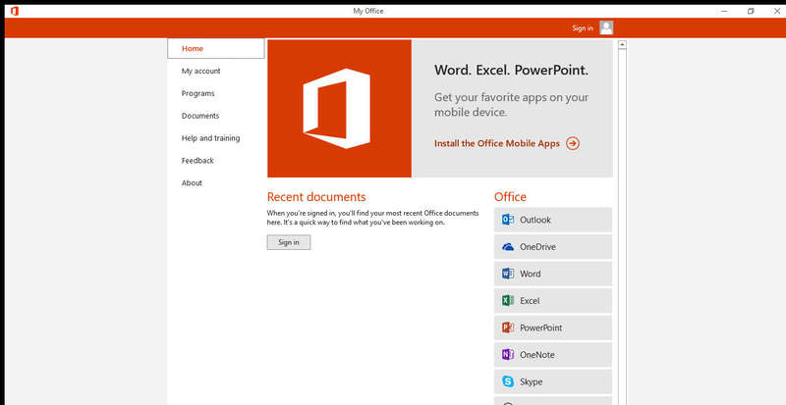Close the My Office window
The image size is (786, 405).
(776, 11)
